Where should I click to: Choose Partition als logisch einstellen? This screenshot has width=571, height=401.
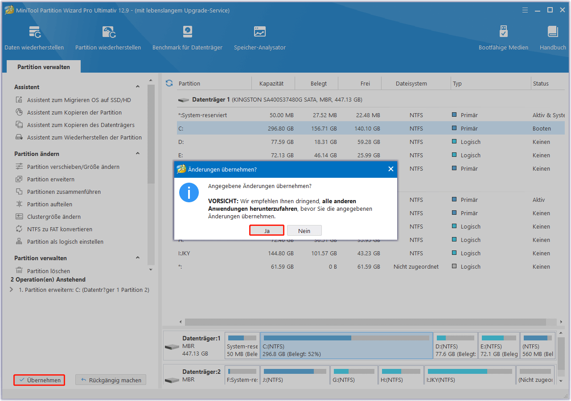click(x=65, y=242)
